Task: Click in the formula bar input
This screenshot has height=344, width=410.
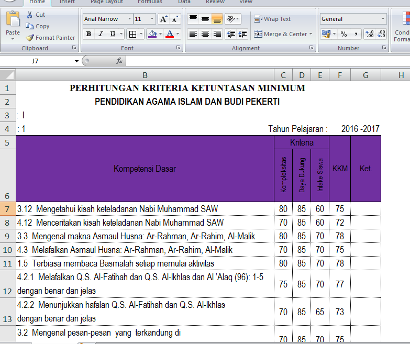Action: pos(268,61)
